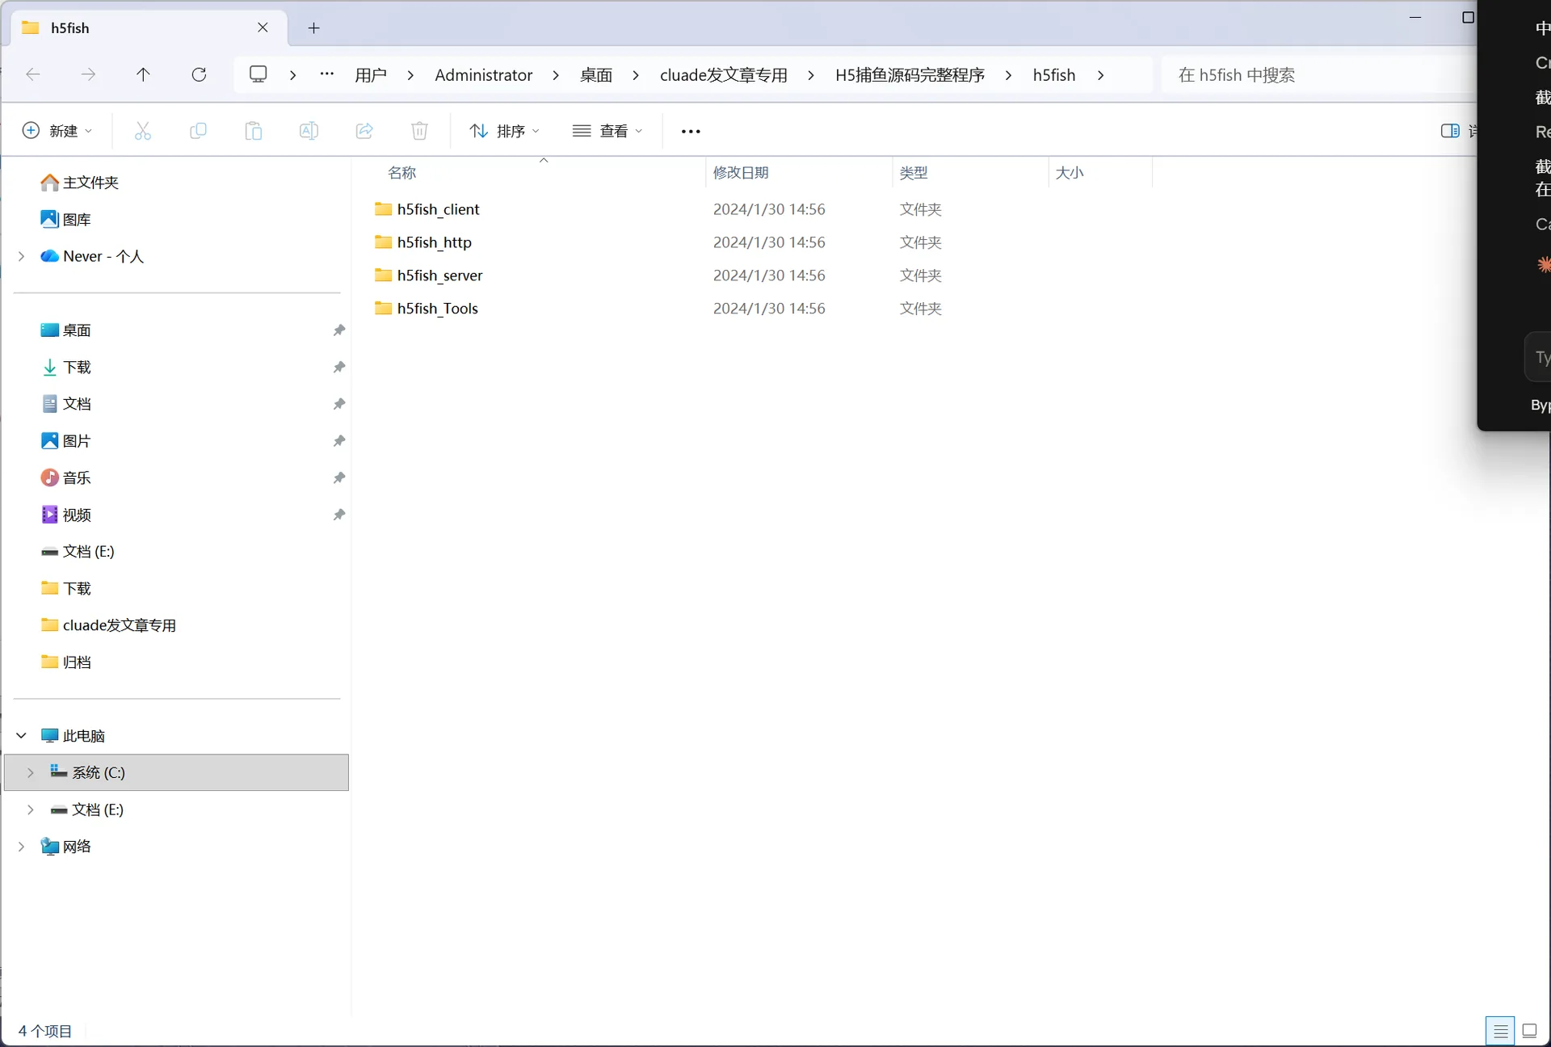Open new tab with plus button
1551x1047 pixels.
point(314,28)
